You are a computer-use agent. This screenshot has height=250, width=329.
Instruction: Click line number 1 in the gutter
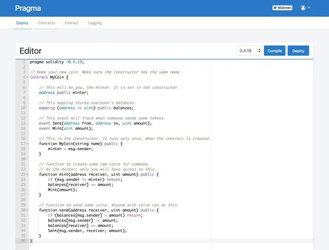tap(24, 62)
